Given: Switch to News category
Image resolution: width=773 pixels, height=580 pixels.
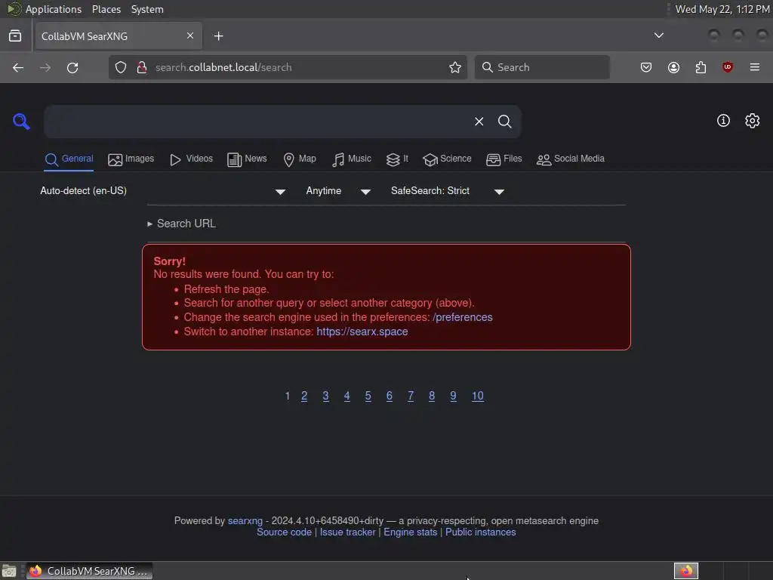Looking at the screenshot, I should tap(247, 159).
